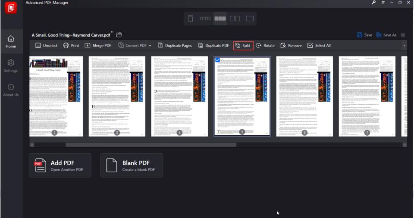Click the horizontal scrollbar under the thumbnails
The height and width of the screenshot is (218, 414).
(x=151, y=145)
